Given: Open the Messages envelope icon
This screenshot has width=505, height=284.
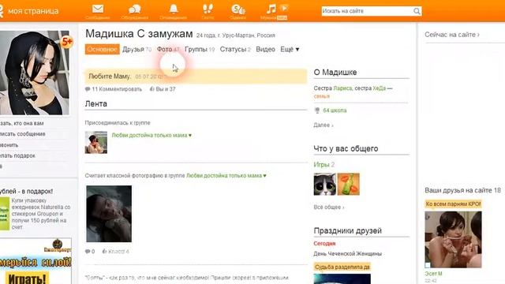Looking at the screenshot, I should [x=98, y=9].
